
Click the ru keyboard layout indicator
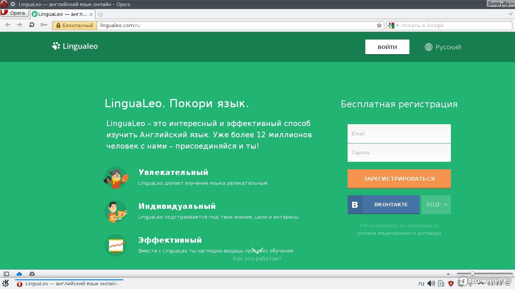422,283
